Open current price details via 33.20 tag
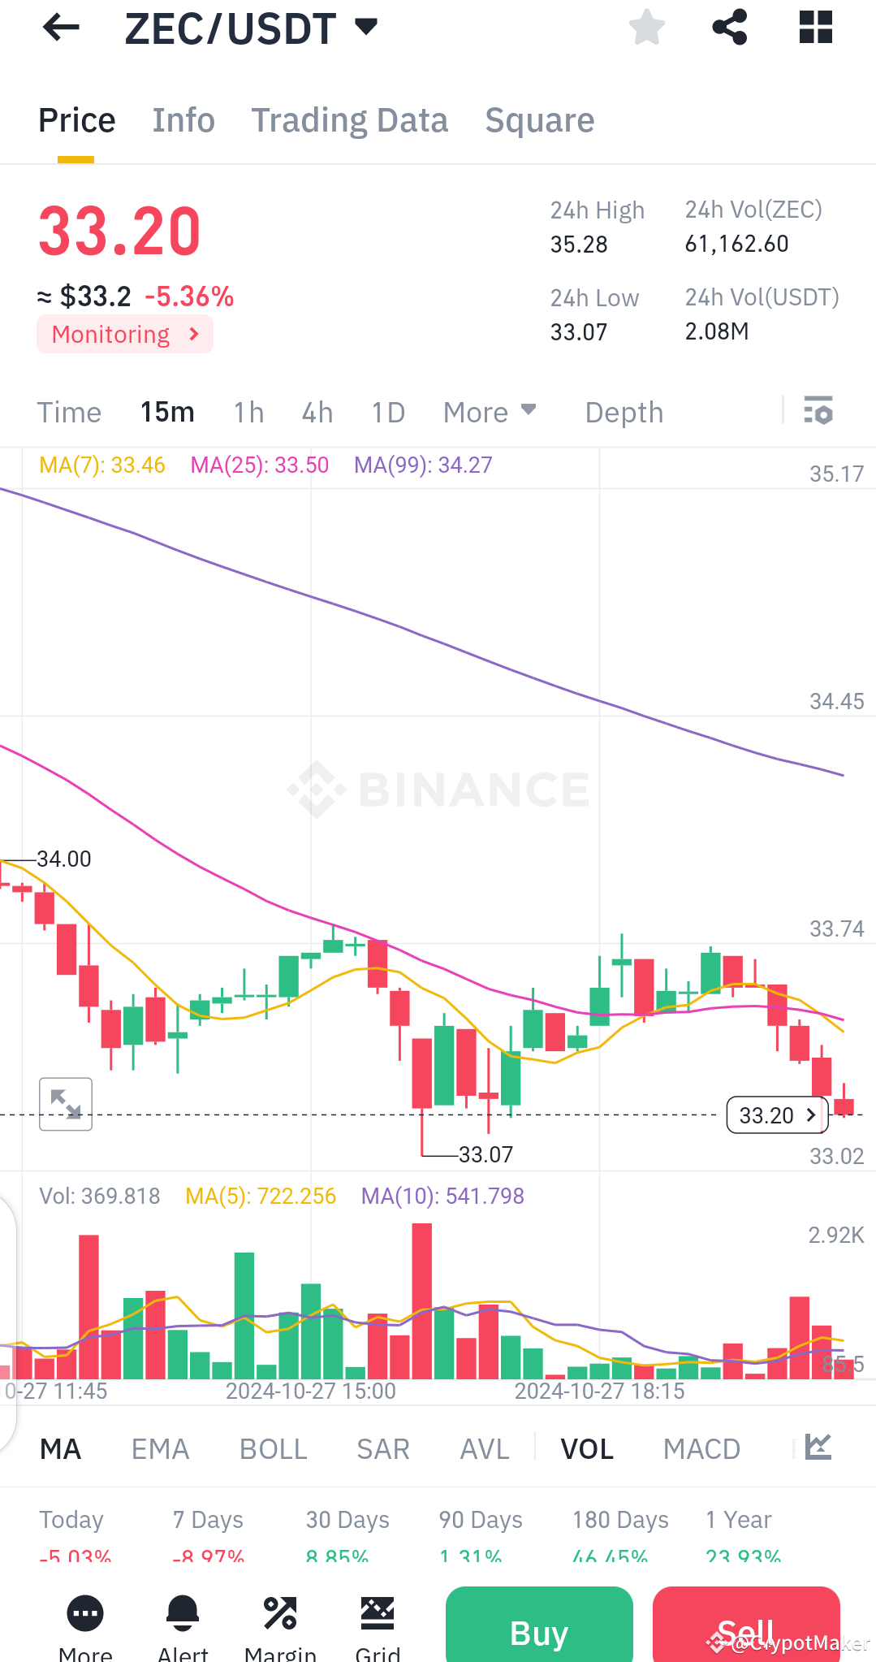Image resolution: width=876 pixels, height=1662 pixels. (x=775, y=1114)
